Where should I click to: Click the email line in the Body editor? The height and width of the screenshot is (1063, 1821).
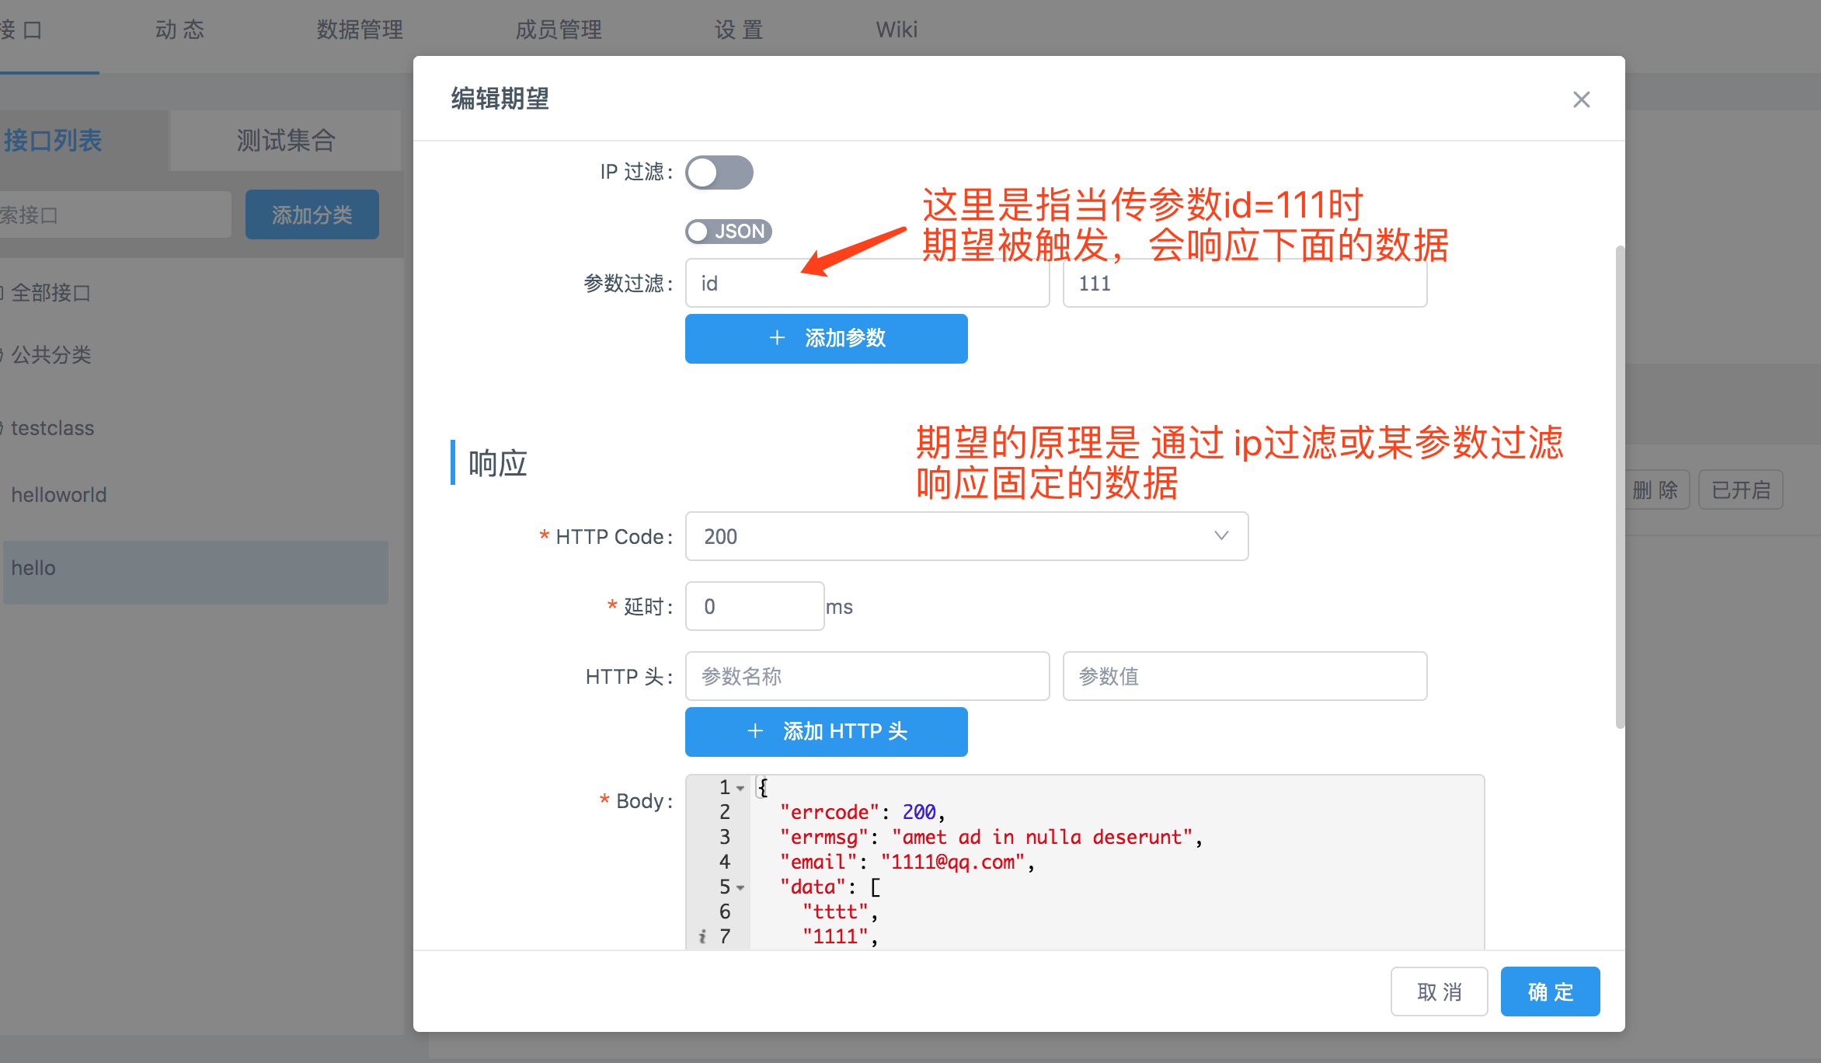point(907,862)
